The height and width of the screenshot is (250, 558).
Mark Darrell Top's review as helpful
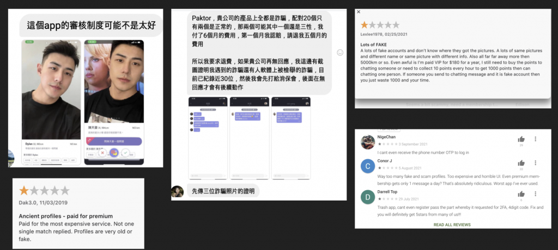coord(521,193)
